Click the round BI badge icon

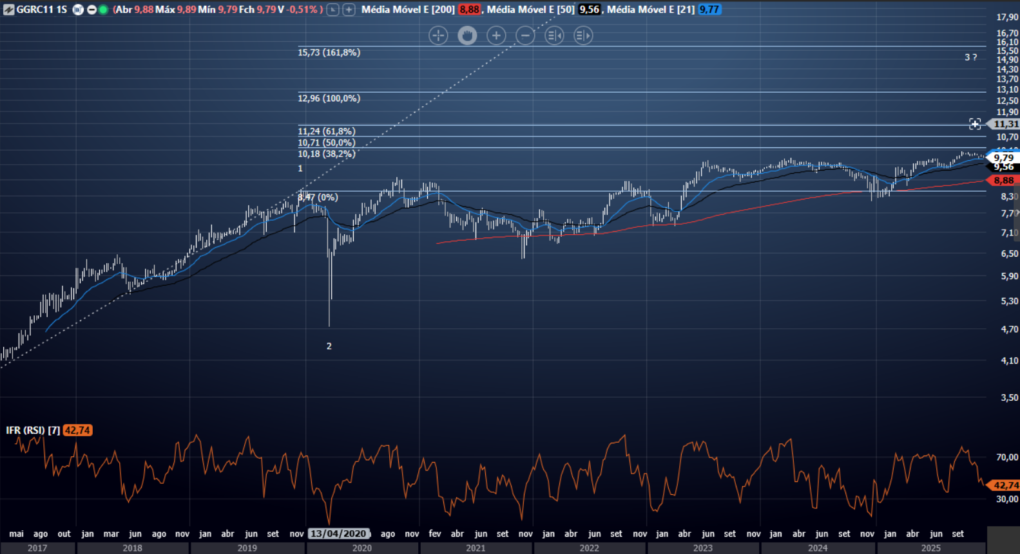coord(79,10)
